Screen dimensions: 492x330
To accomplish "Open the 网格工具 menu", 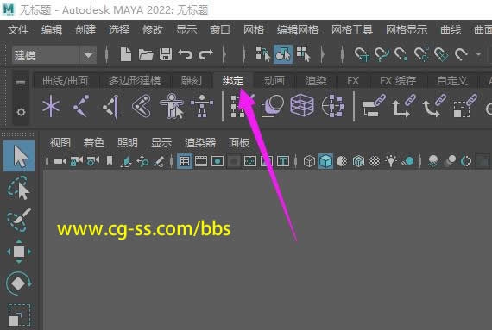I will (352, 30).
